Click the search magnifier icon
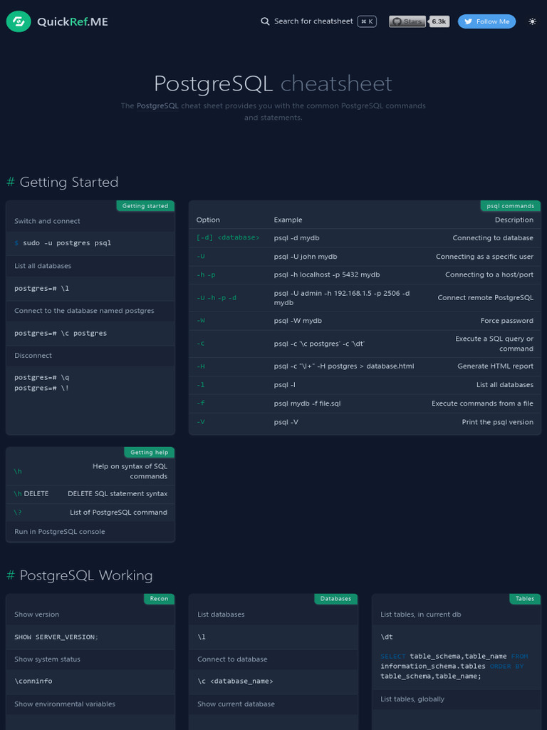The image size is (547, 730). [265, 21]
